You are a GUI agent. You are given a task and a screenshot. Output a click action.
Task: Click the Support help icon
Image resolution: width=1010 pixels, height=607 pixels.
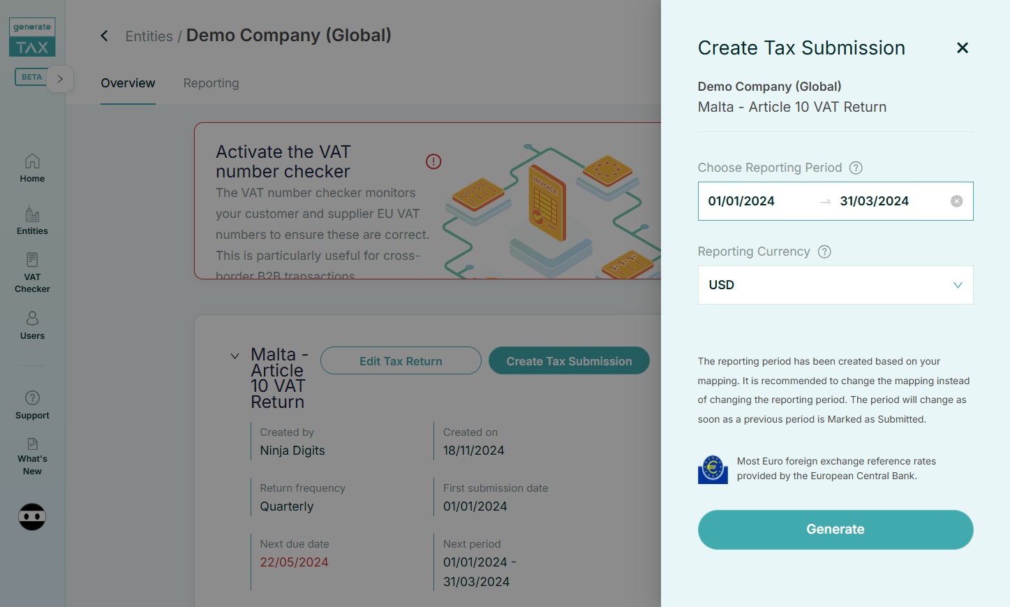[32, 398]
